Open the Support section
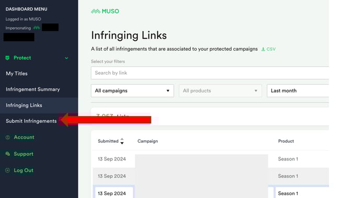This screenshot has height=198, width=350. pyautogui.click(x=24, y=154)
